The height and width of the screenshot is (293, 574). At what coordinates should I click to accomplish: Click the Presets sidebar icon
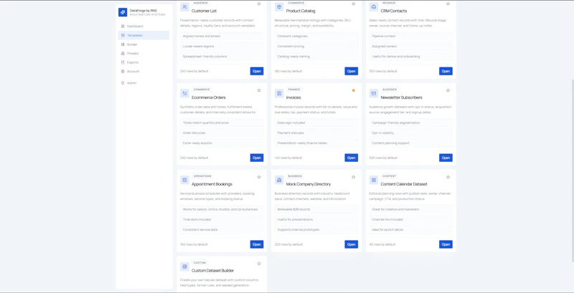click(123, 53)
